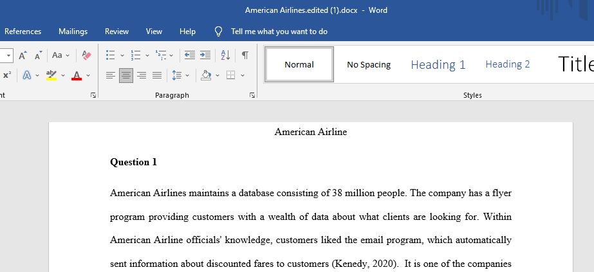Image resolution: width=594 pixels, height=272 pixels.
Task: Open Font dialog launcher
Action: pyautogui.click(x=93, y=96)
